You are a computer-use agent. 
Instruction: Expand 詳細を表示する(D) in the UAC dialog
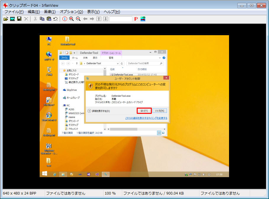point(99,111)
